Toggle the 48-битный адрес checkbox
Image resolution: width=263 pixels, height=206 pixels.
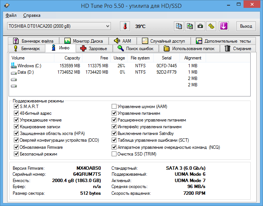[x=16, y=113]
